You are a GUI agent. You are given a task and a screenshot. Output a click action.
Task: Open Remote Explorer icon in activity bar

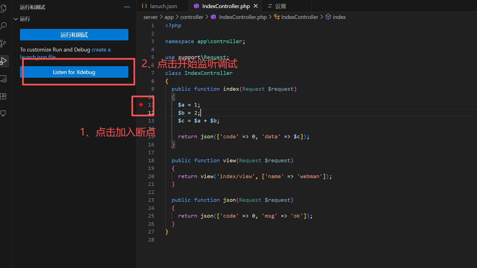(x=3, y=79)
